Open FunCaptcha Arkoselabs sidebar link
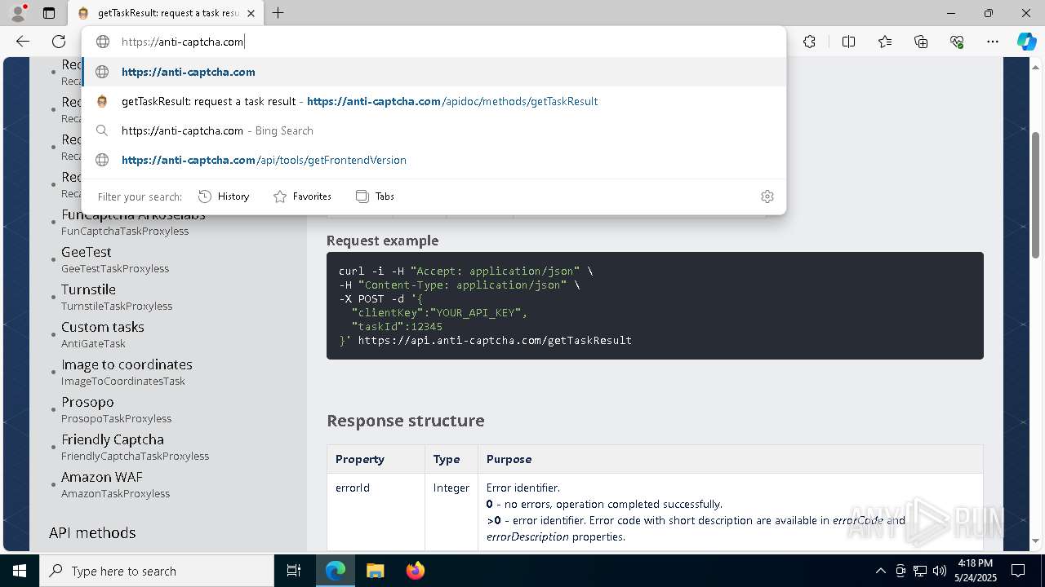The height and width of the screenshot is (587, 1045). coord(133,215)
